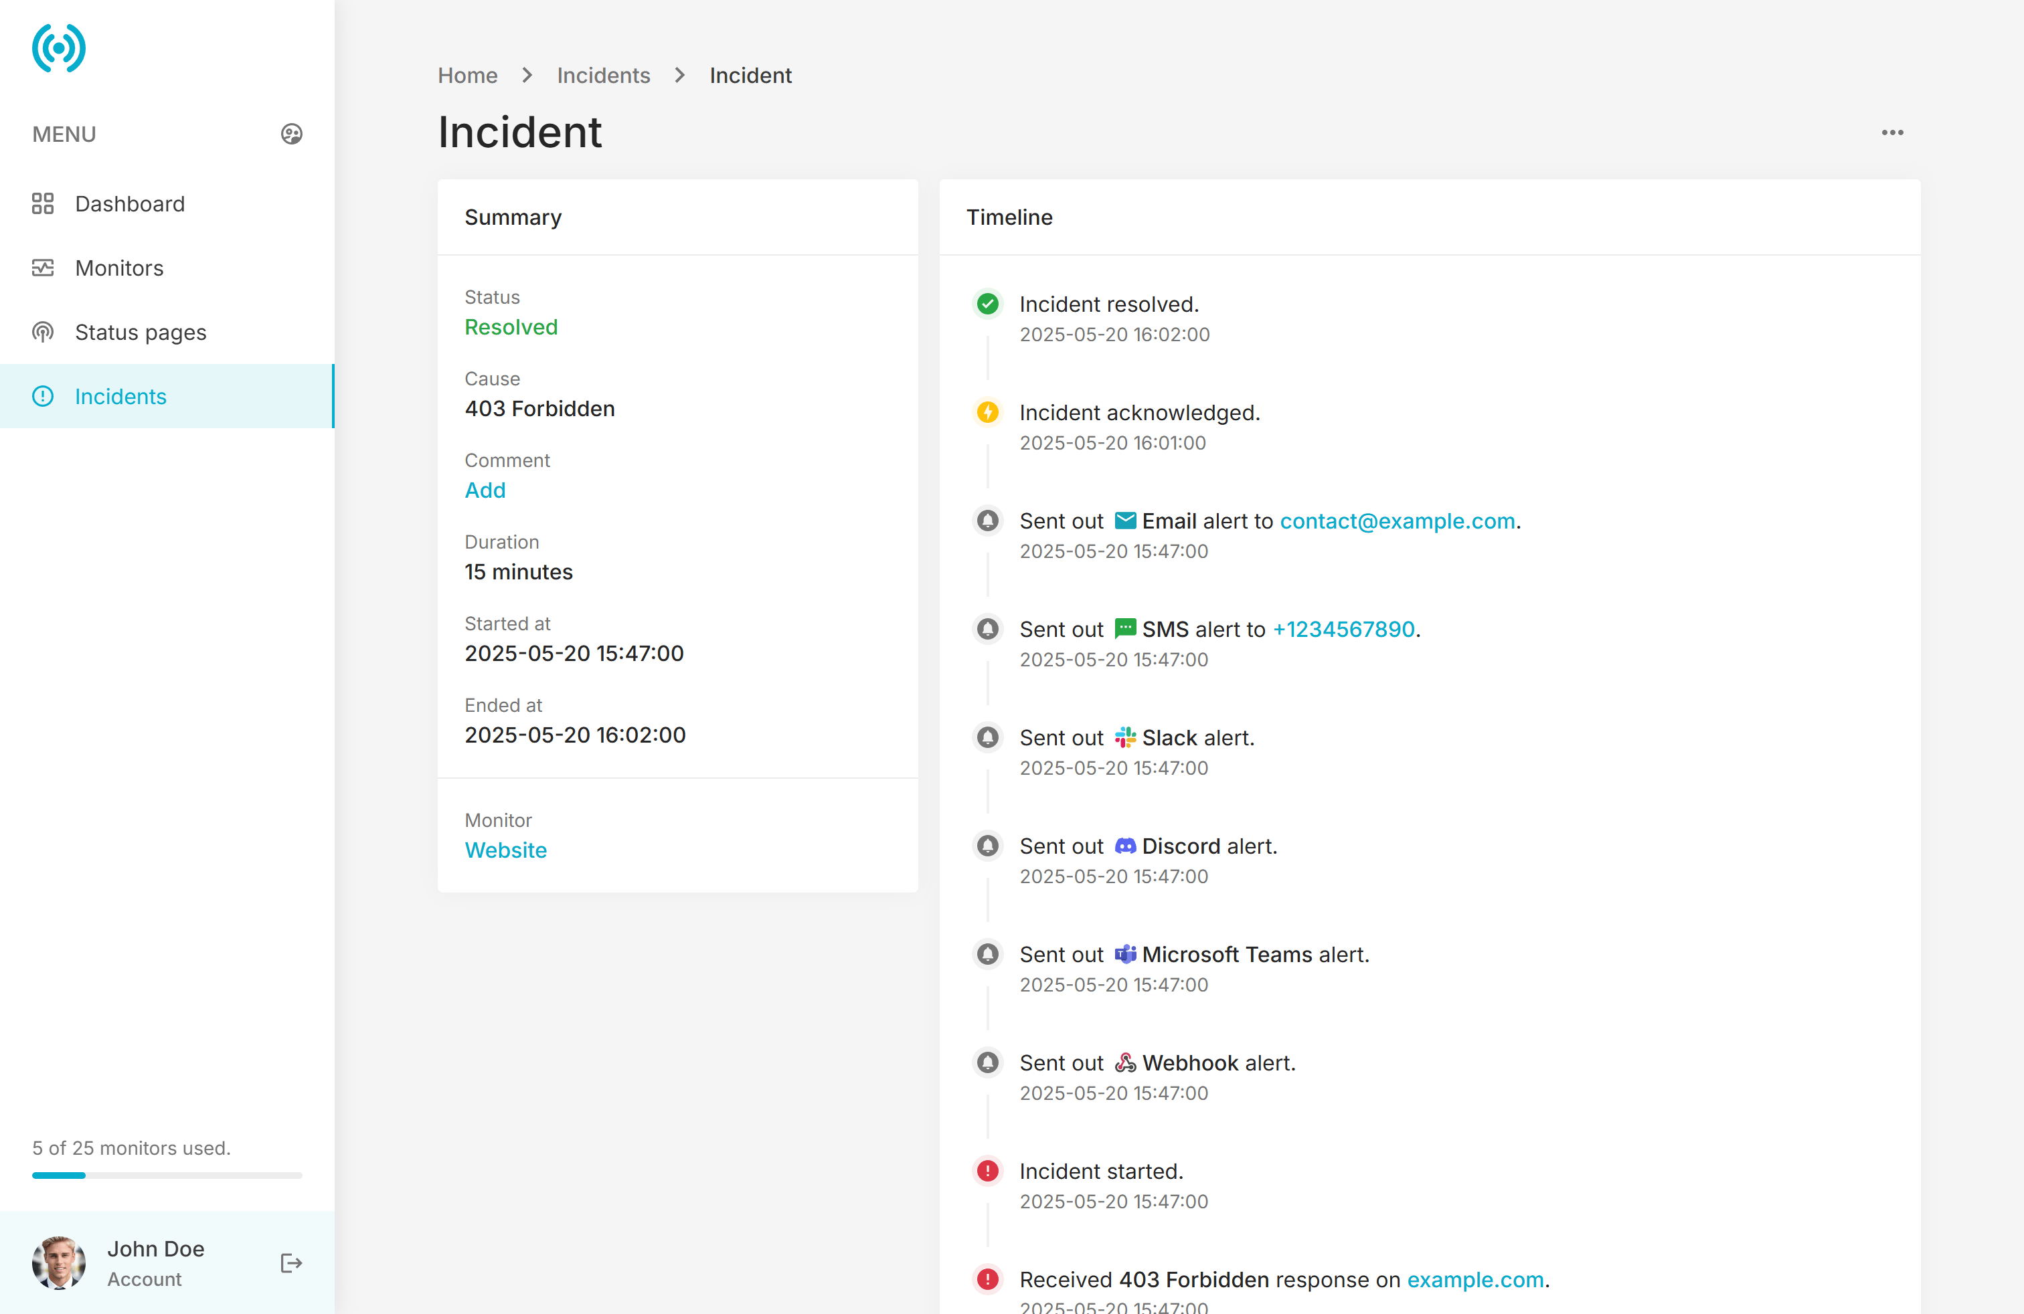The image size is (2024, 1314).
Task: Click the yellow incident acknowledged bolt icon
Action: pyautogui.click(x=987, y=412)
